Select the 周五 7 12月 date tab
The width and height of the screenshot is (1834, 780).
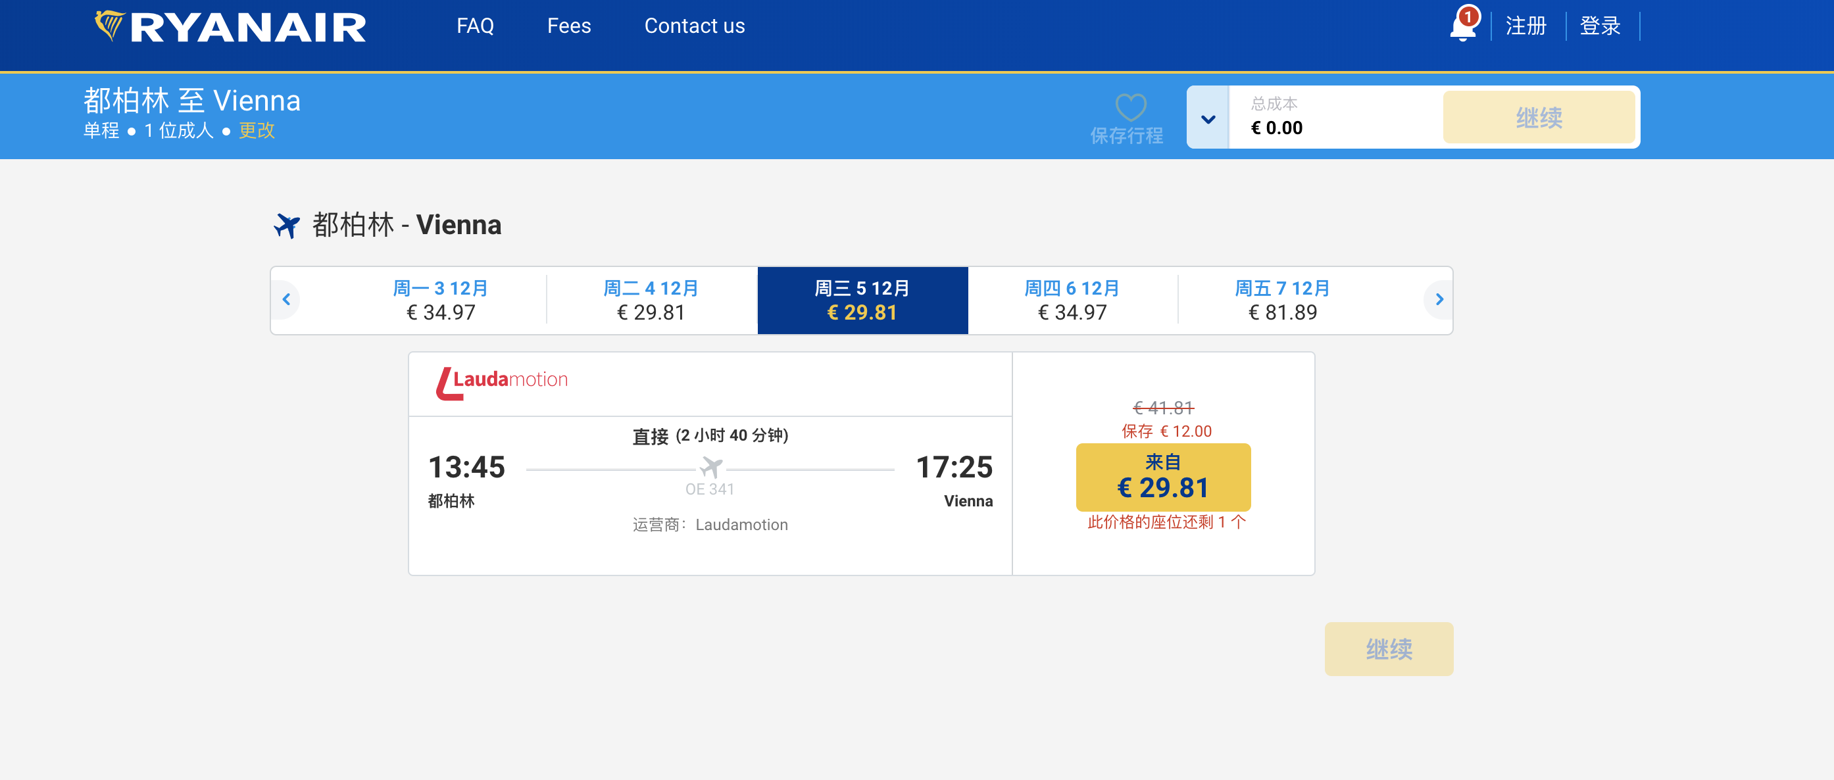click(x=1283, y=301)
